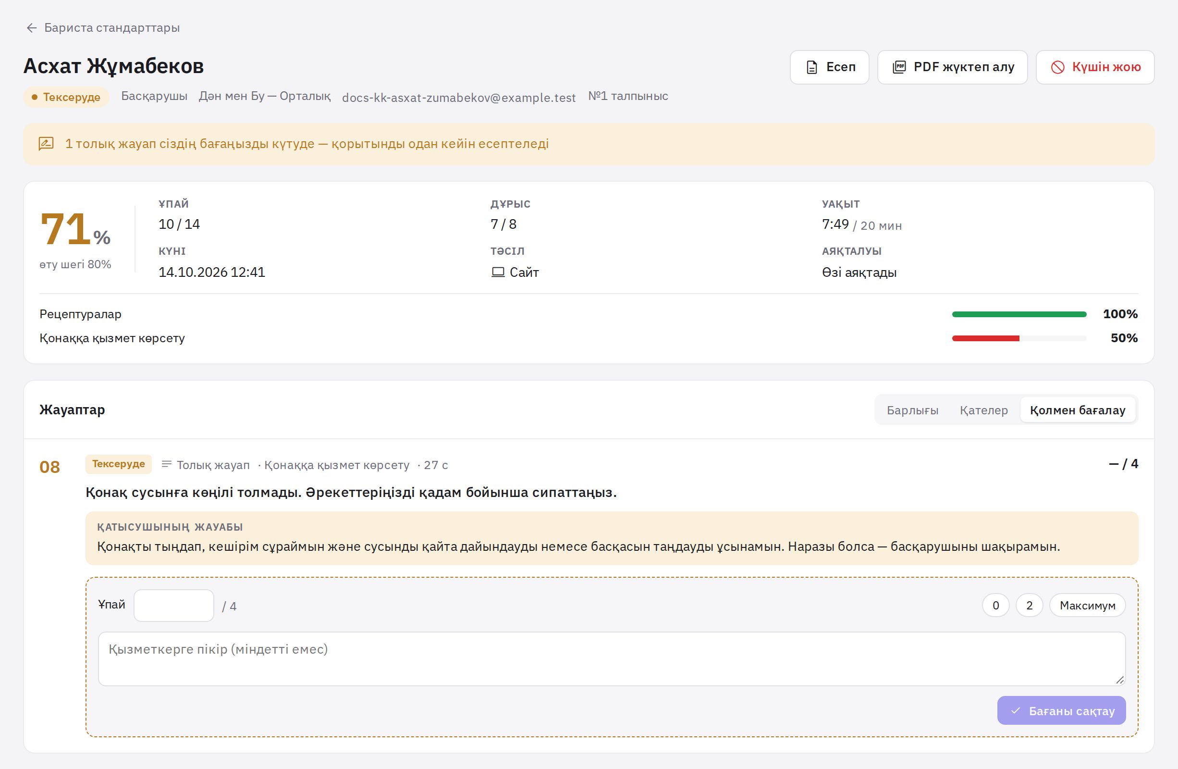Click the Бағаны сақтау save button

click(1061, 710)
